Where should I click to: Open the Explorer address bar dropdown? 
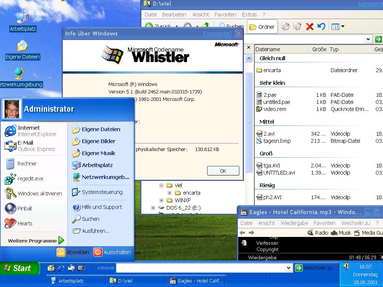click(368, 39)
